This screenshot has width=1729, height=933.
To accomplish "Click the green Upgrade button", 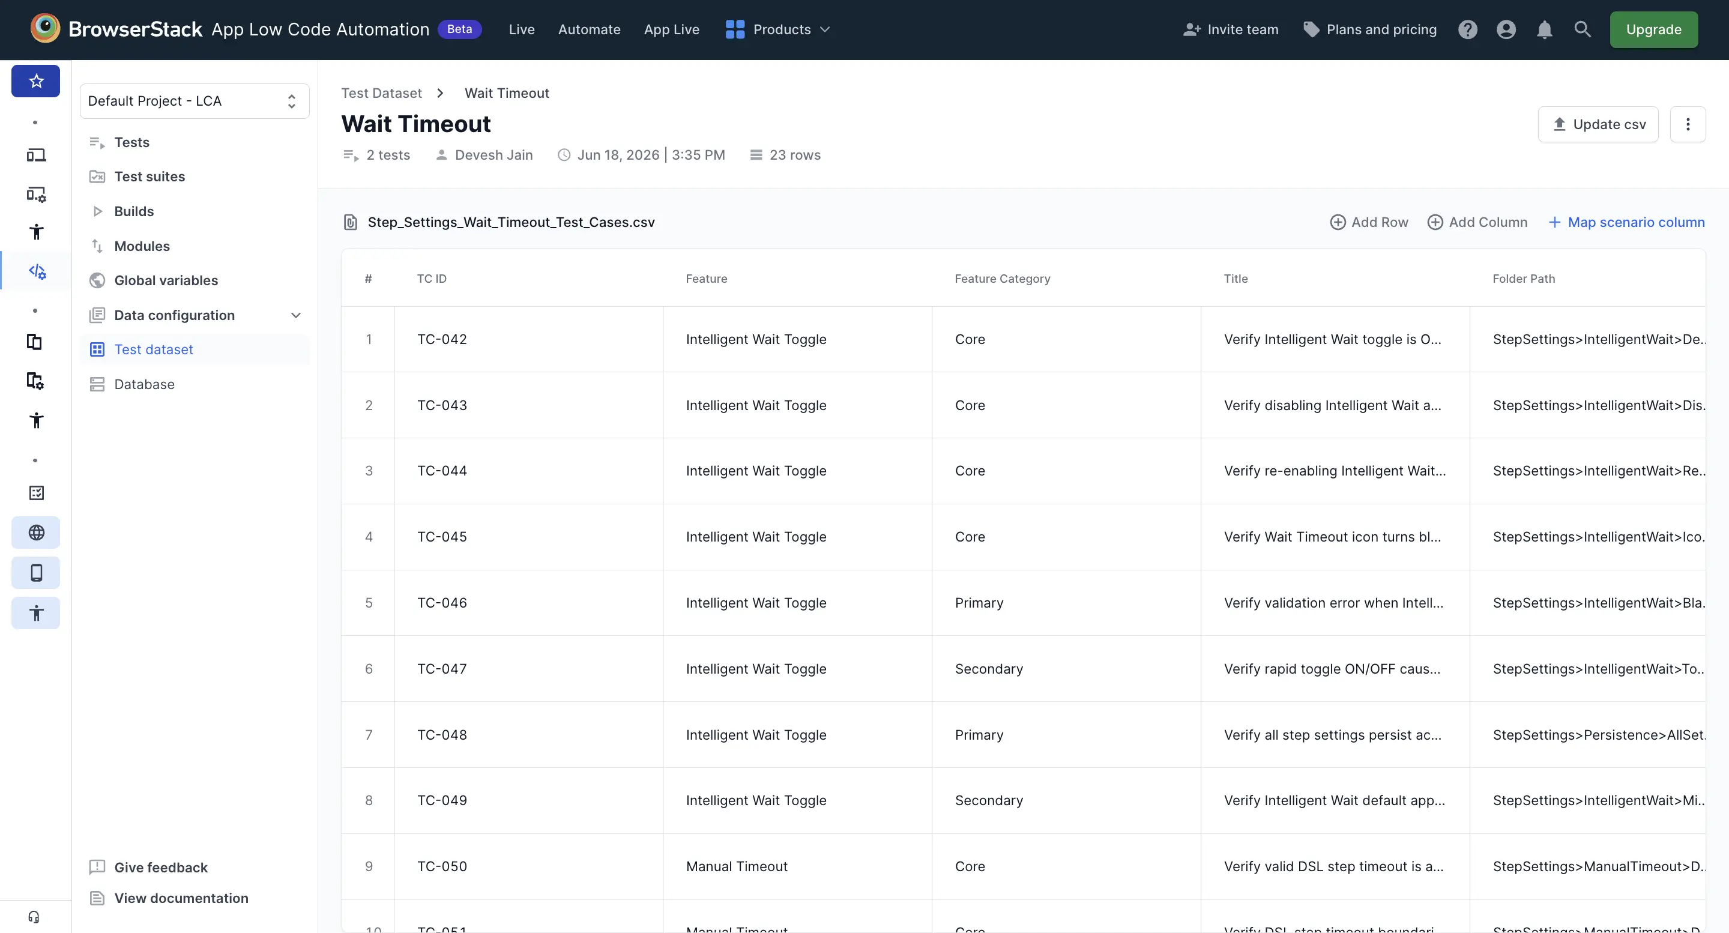I will (1653, 29).
